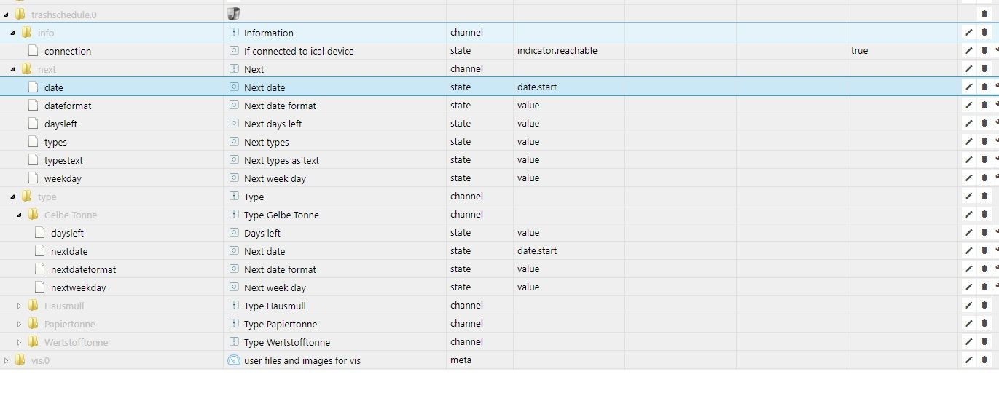Open the edit pencil for Type Hausmüll
Viewport: 999px width, 393px height.
pyautogui.click(x=968, y=306)
